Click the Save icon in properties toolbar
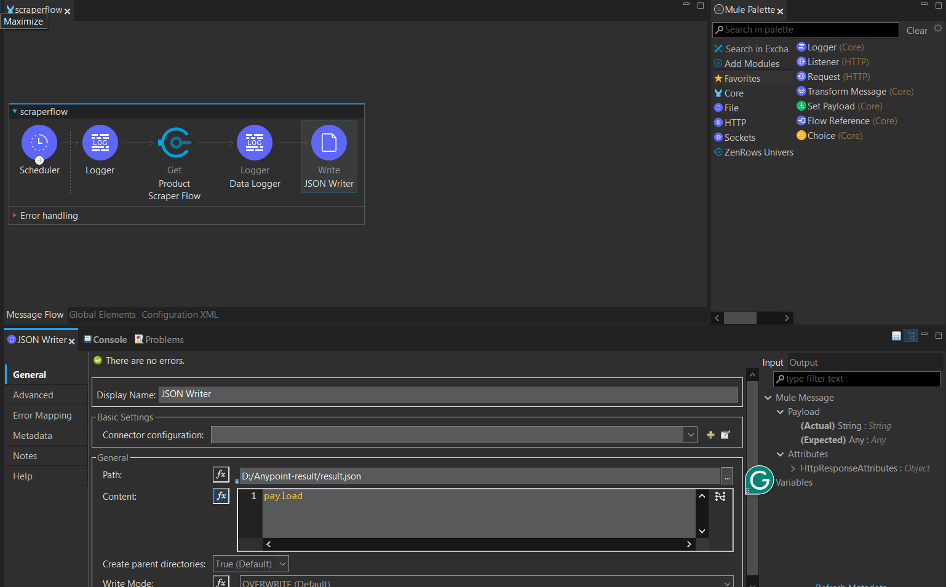Screen dimensions: 946x587 tap(896, 336)
